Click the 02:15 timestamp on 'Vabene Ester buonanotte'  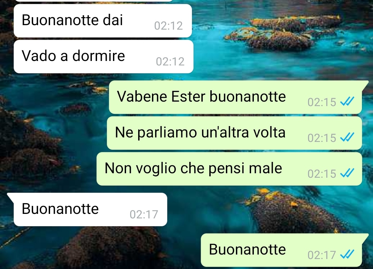tap(322, 102)
